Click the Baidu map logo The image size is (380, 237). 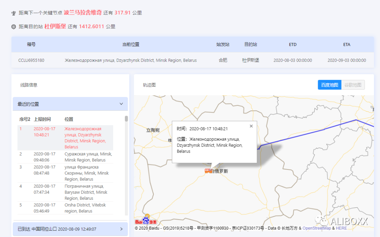[x=146, y=221]
